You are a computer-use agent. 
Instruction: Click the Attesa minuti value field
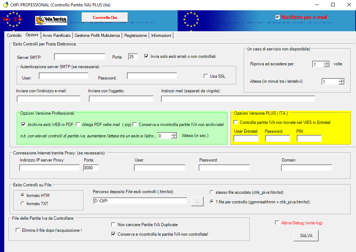pyautogui.click(x=330, y=82)
